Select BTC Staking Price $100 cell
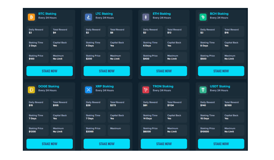The image size is (274, 160). 38,58
